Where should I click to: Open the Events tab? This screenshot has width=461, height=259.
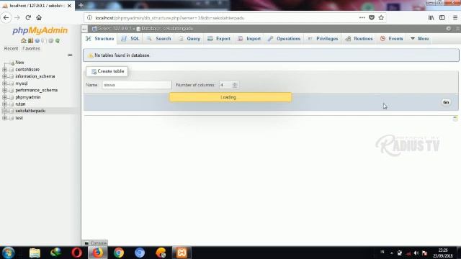click(392, 38)
